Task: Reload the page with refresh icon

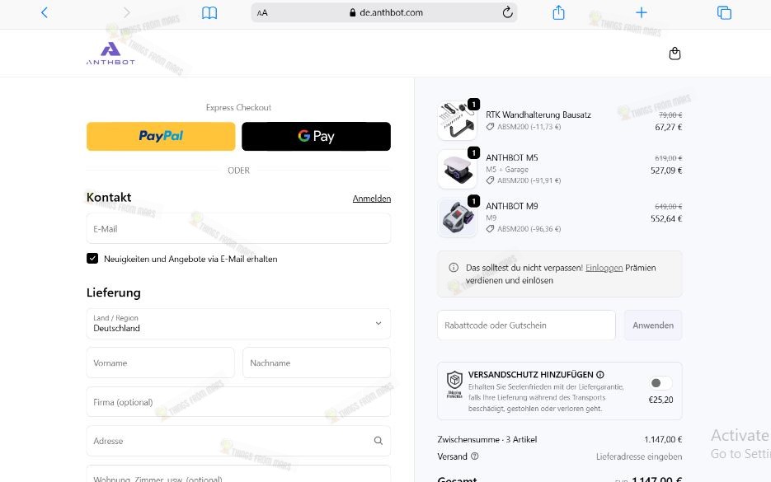Action: point(507,12)
